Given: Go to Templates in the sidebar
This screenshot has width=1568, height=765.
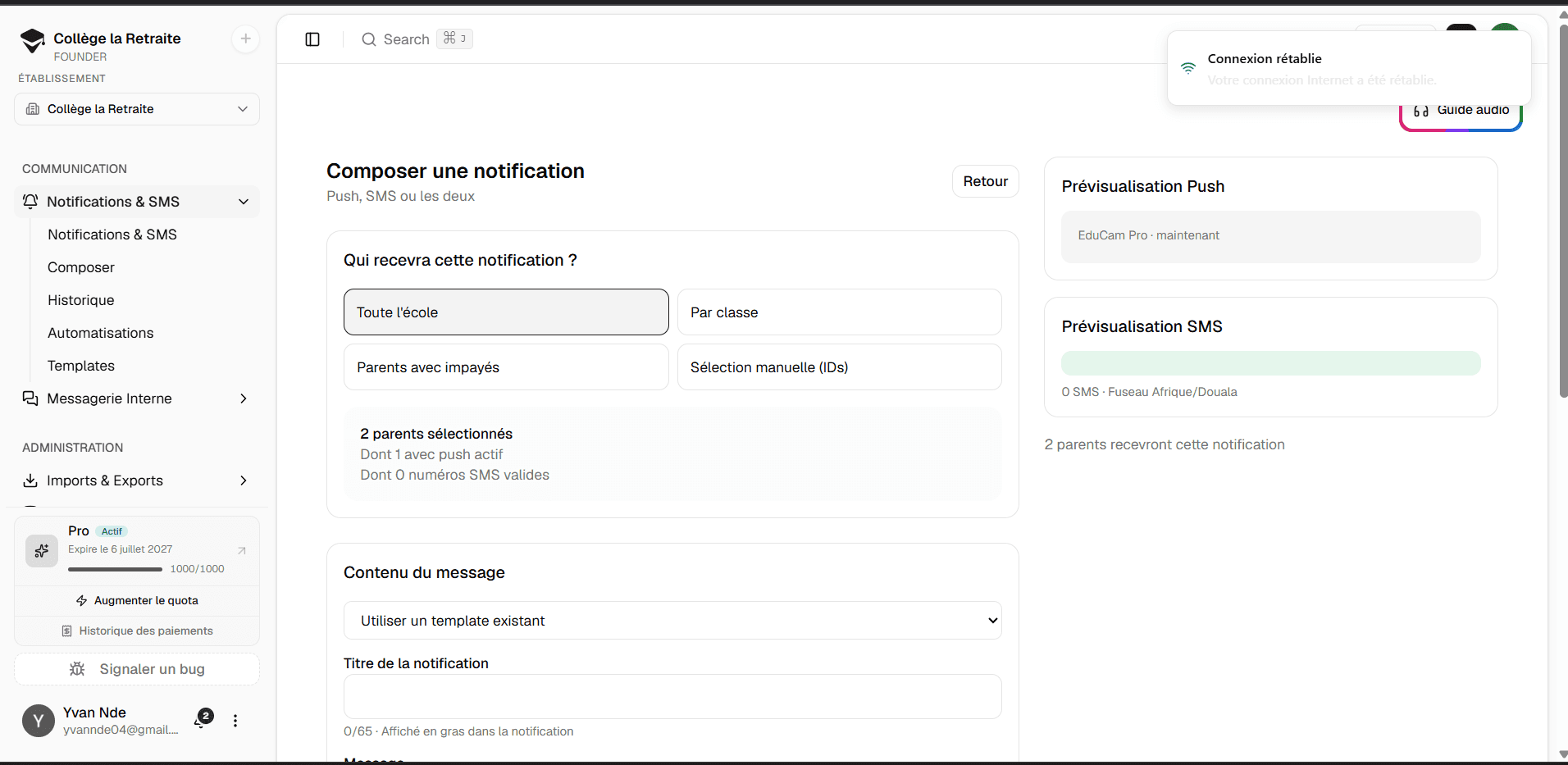Looking at the screenshot, I should [81, 366].
